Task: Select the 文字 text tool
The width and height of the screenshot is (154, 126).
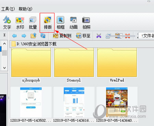Action: point(7,23)
